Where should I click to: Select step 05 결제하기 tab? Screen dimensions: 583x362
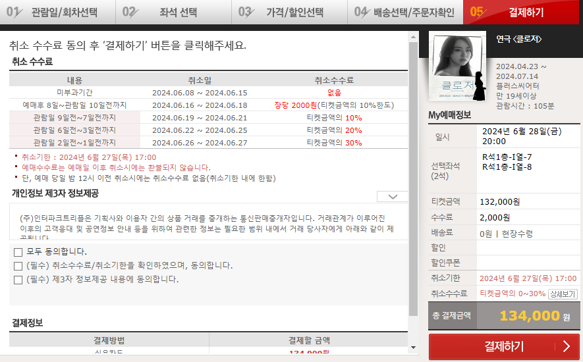click(x=521, y=13)
